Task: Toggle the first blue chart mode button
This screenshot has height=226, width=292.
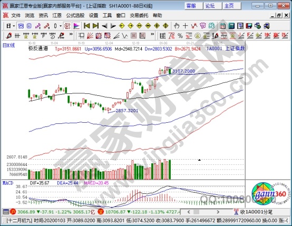Action: tap(21, 26)
